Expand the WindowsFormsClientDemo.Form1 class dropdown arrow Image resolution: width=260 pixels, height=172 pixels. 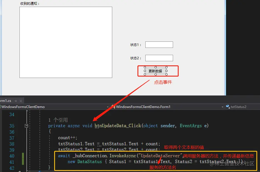222,107
